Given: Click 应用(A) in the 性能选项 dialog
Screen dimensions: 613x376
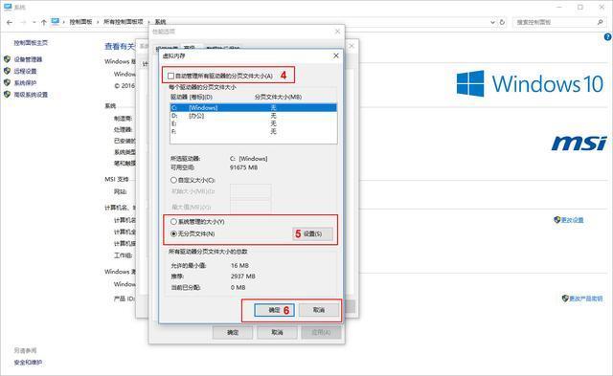Looking at the screenshot, I should coord(322,333).
